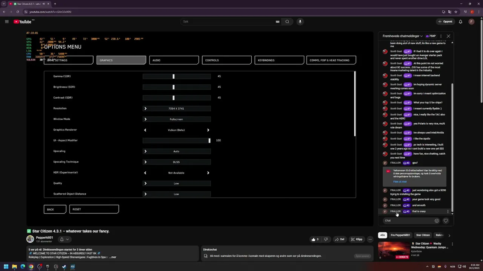Open a new browser tab
The height and width of the screenshot is (271, 483).
pyautogui.click(x=55, y=4)
